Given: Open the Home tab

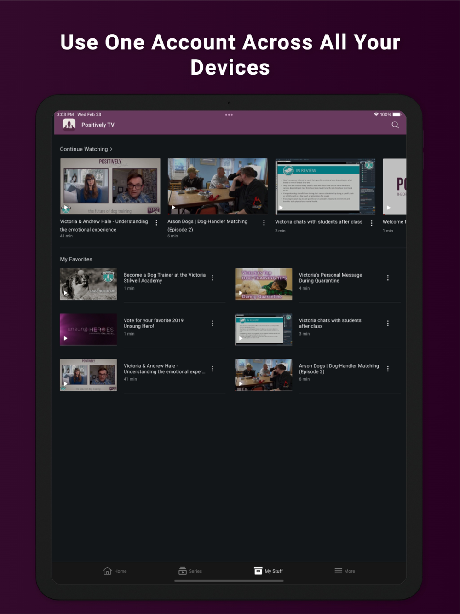Looking at the screenshot, I should pos(115,571).
